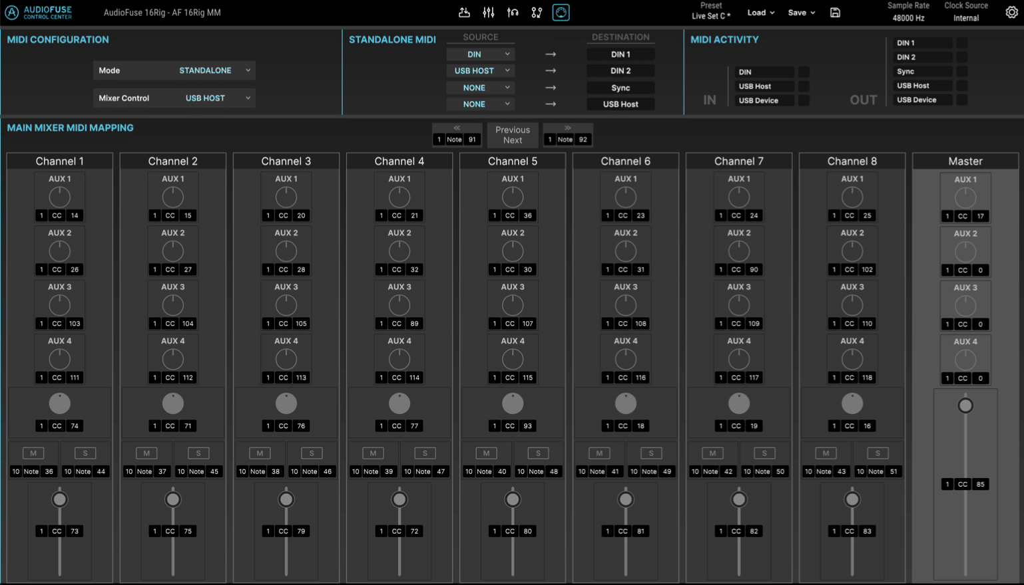This screenshot has height=585, width=1024.
Task: Click the Live Set C preset name
Action: click(710, 16)
